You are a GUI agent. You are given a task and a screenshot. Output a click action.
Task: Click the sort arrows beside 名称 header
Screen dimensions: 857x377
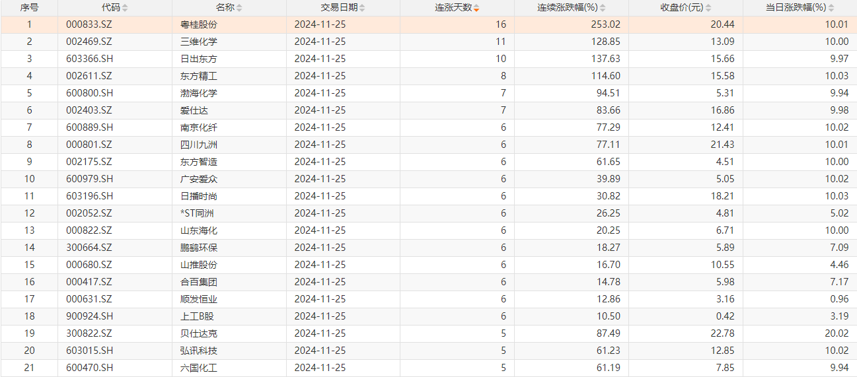pyautogui.click(x=239, y=8)
